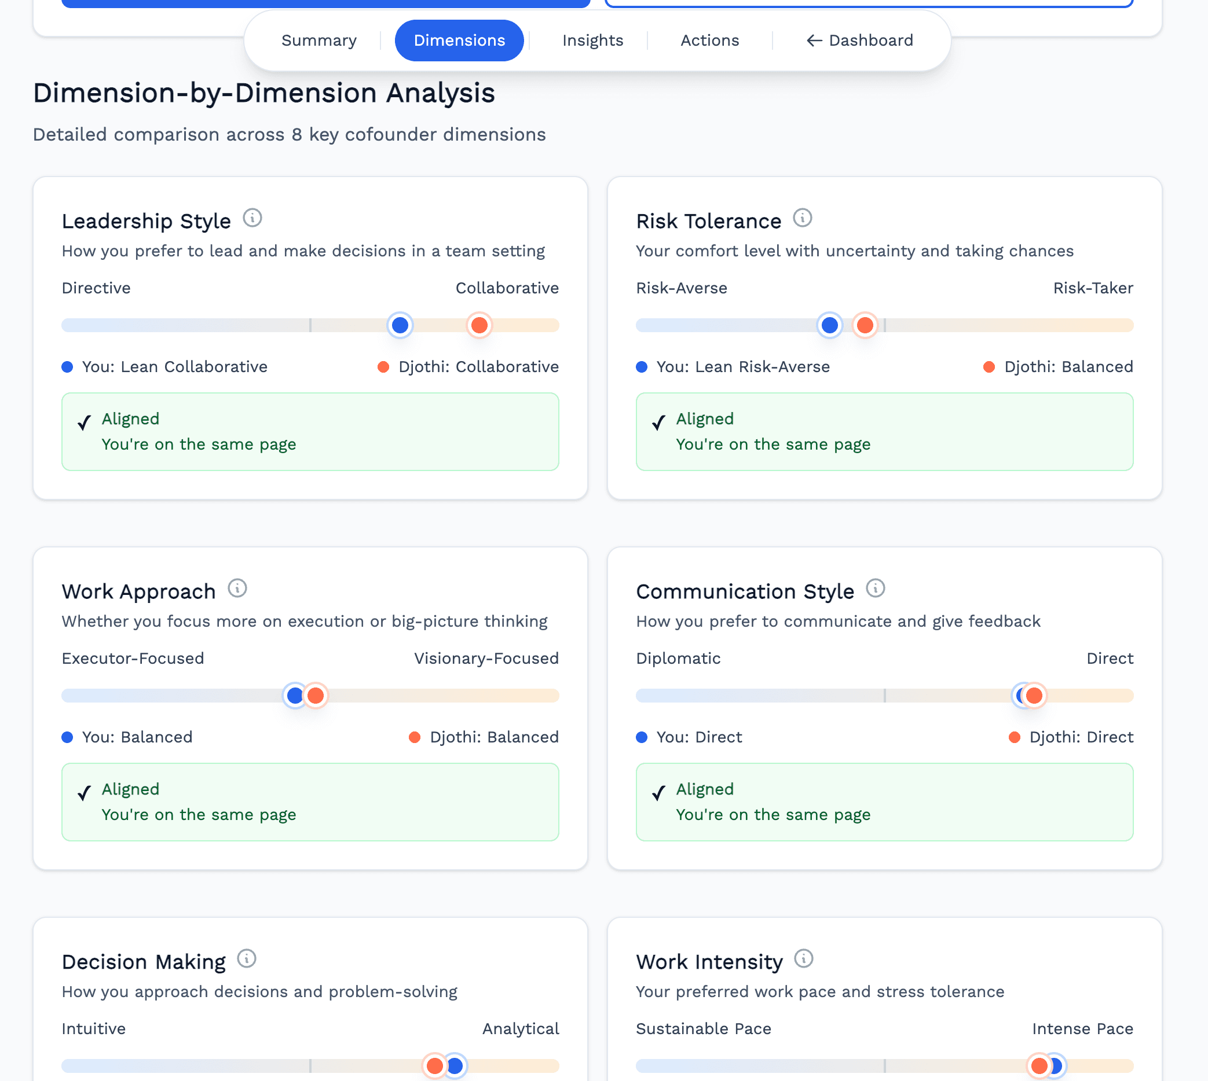Click the You: Direct legend dot
This screenshot has height=1081, width=1208.
tap(641, 737)
